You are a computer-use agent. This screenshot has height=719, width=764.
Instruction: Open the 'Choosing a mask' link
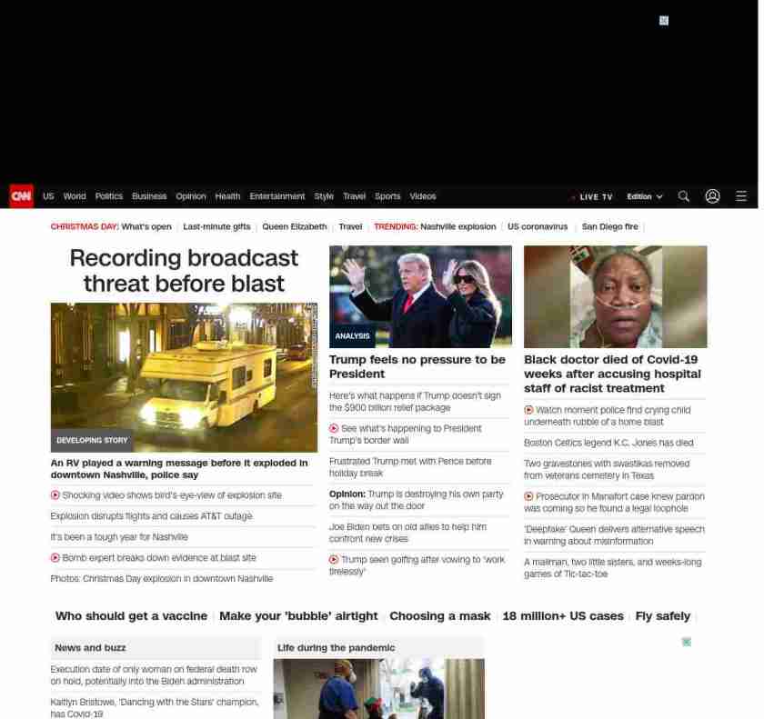[439, 616]
